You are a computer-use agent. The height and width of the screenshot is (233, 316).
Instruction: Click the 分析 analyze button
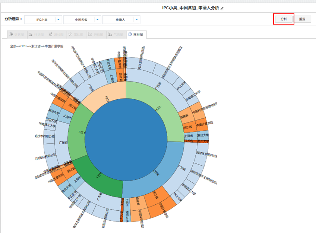pos(284,19)
